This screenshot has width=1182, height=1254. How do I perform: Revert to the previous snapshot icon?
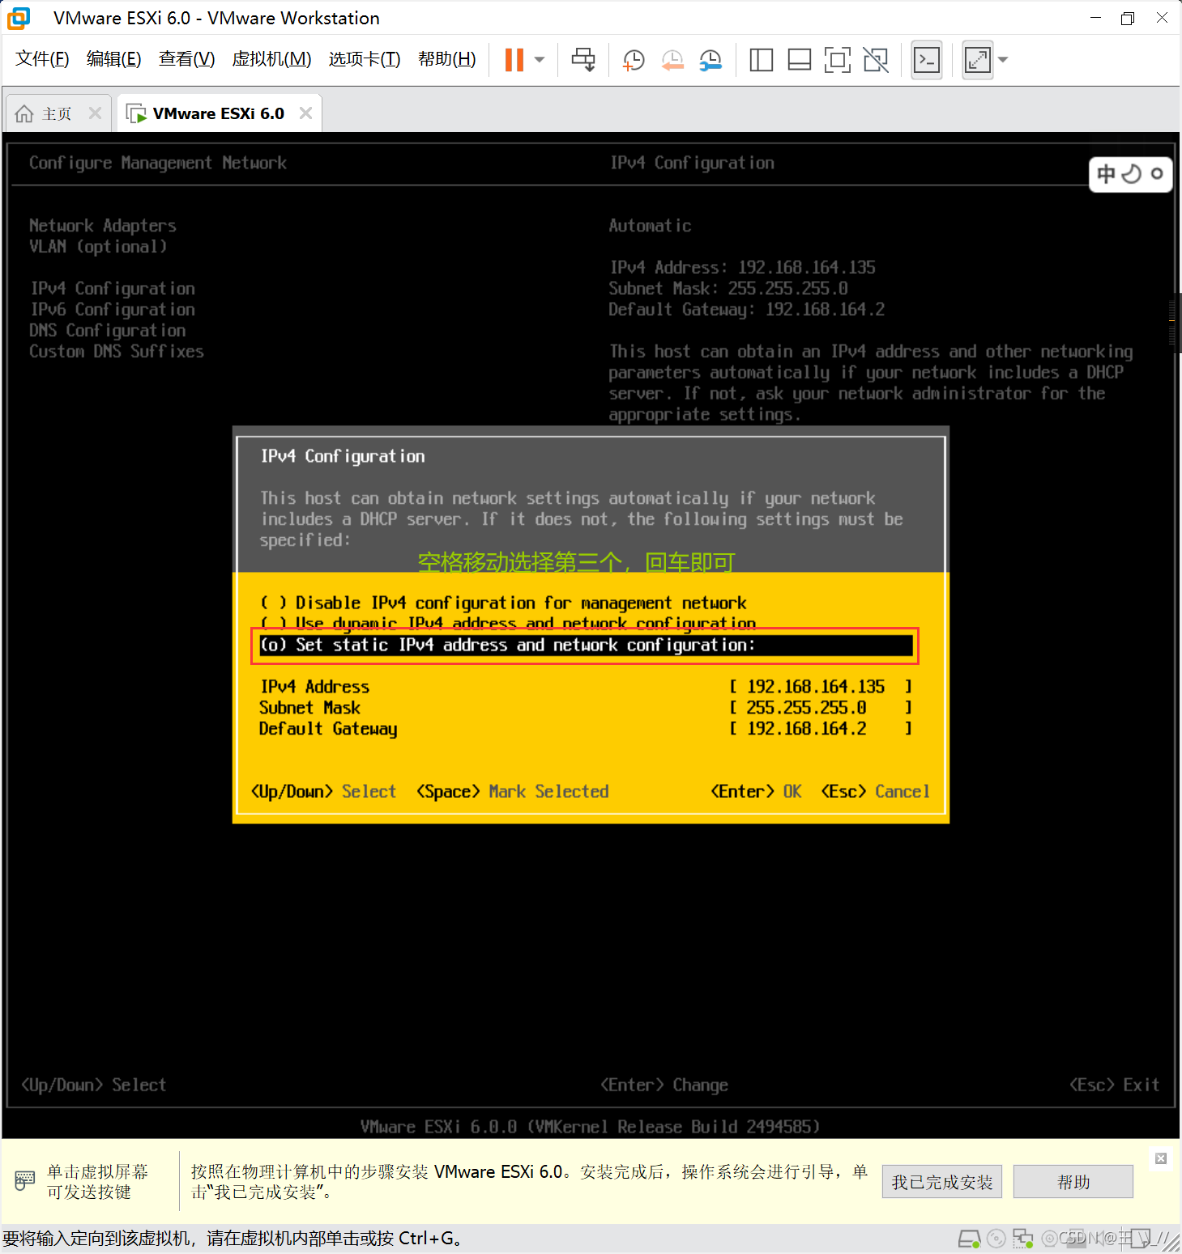(x=672, y=60)
